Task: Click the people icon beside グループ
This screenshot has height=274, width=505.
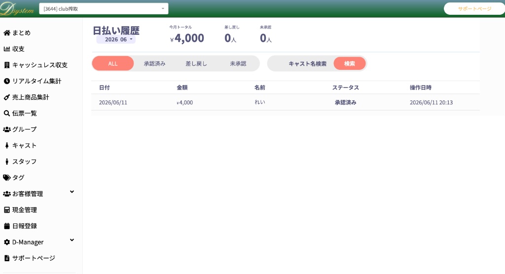Action: click(x=7, y=129)
